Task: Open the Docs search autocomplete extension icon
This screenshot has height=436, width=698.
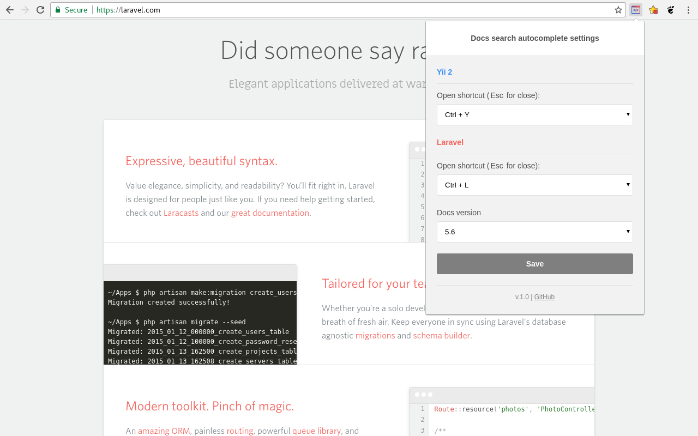Action: pyautogui.click(x=635, y=9)
